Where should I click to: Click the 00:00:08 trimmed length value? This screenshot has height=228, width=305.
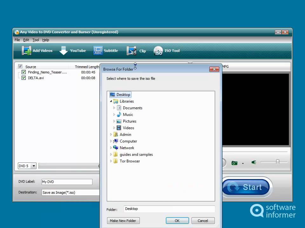[x=88, y=78]
